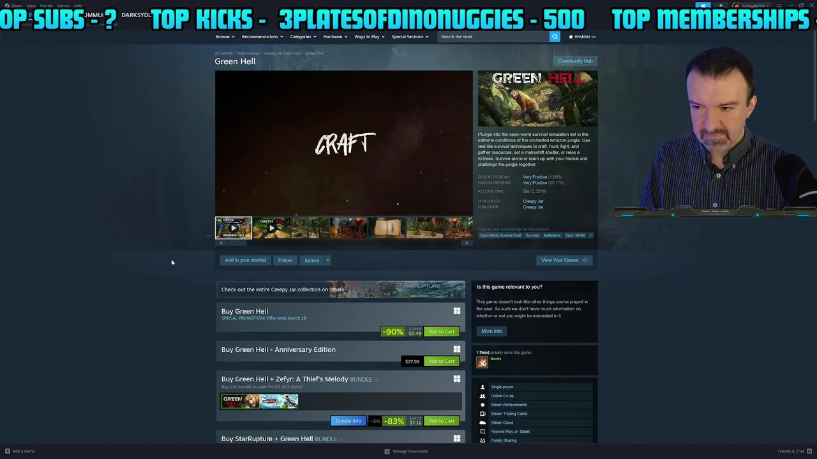Click Indie Games breadcrumb link
Screen dimensions: 817x459
248,53
